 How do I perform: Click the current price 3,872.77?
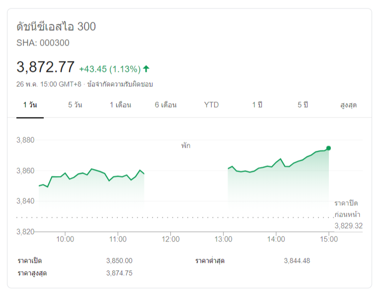coord(45,67)
